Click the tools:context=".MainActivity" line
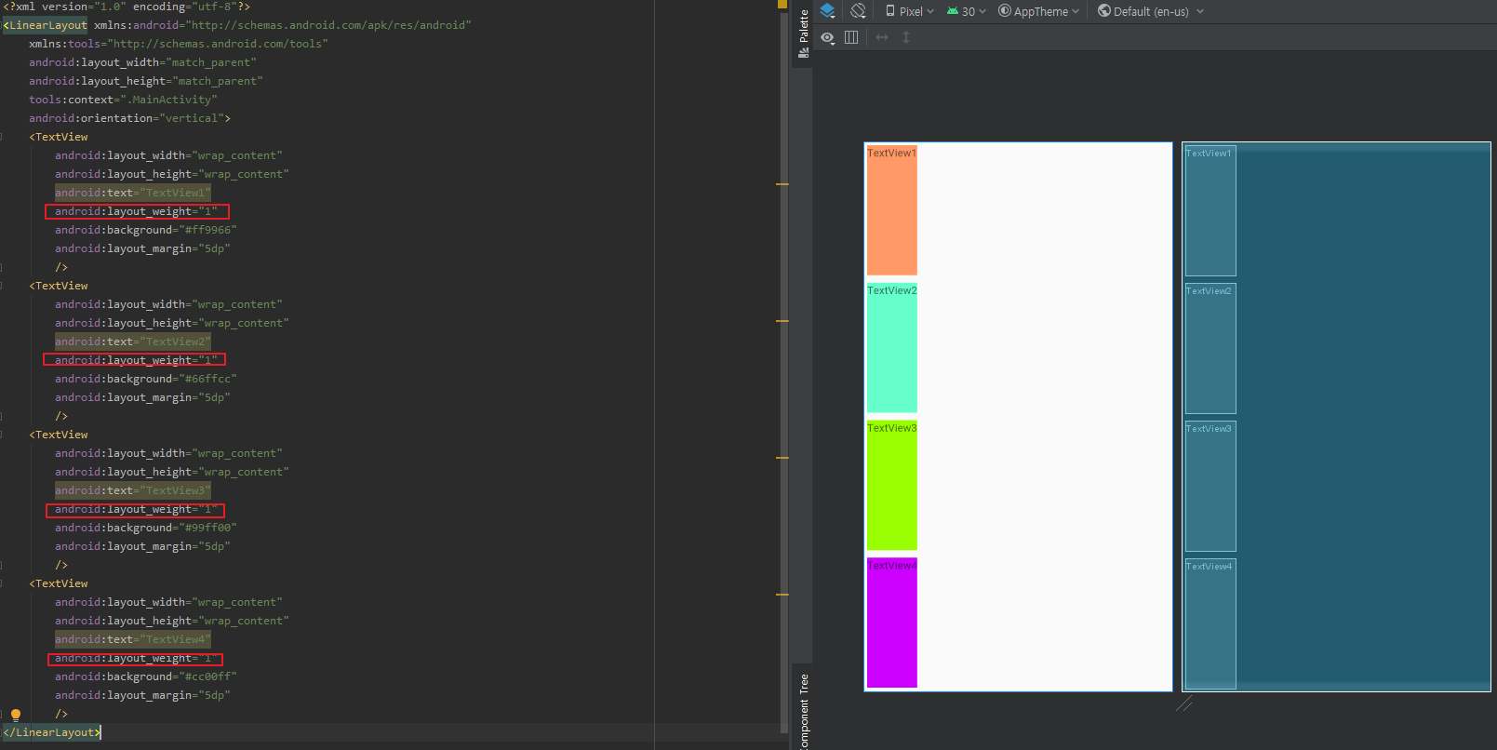 click(x=123, y=100)
